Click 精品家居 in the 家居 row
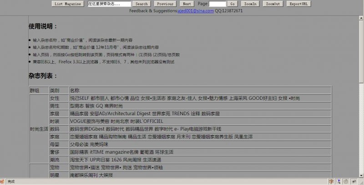 (79, 113)
